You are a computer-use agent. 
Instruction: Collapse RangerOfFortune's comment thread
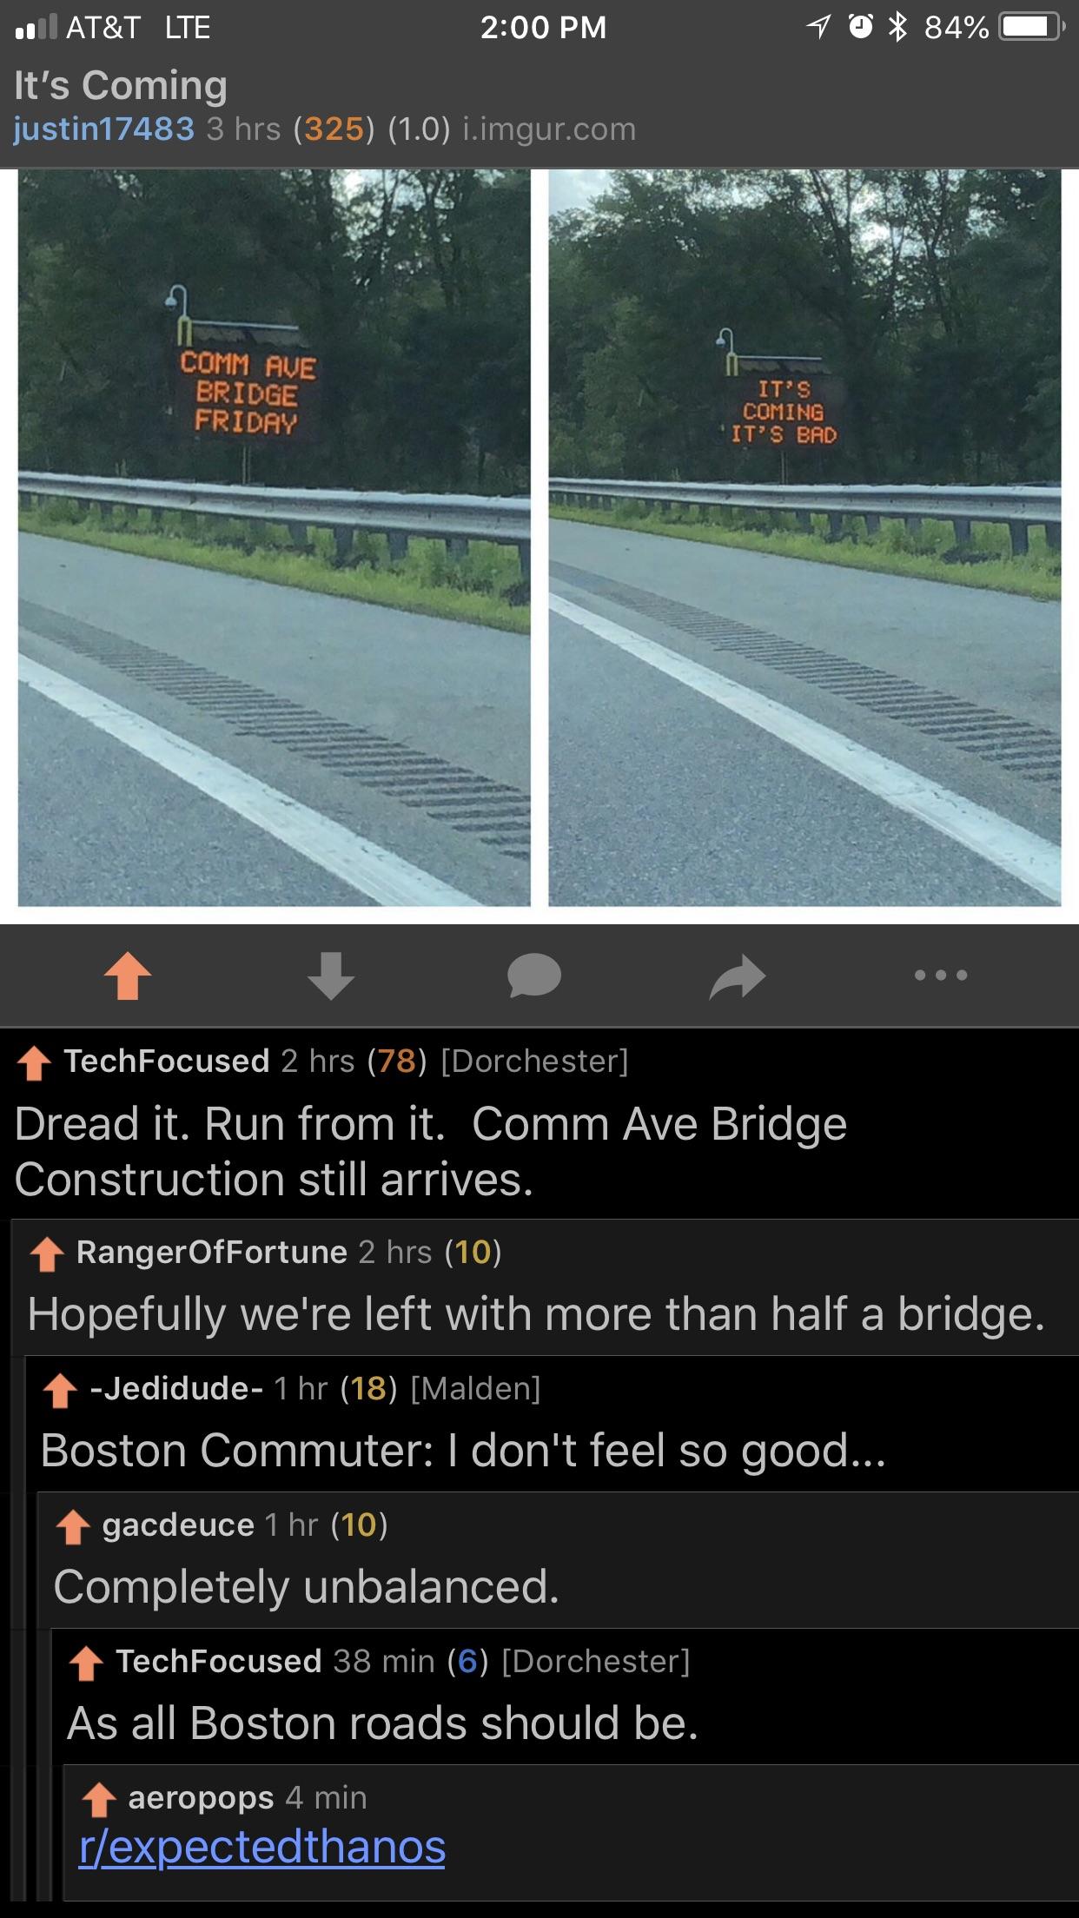pyautogui.click(x=545, y=1286)
